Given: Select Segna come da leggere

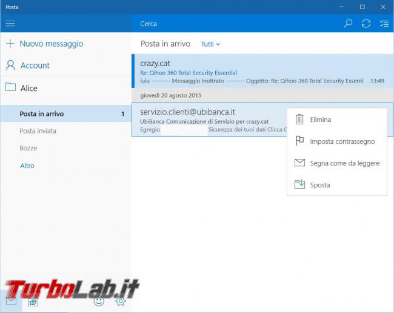Looking at the screenshot, I should 336,163.
